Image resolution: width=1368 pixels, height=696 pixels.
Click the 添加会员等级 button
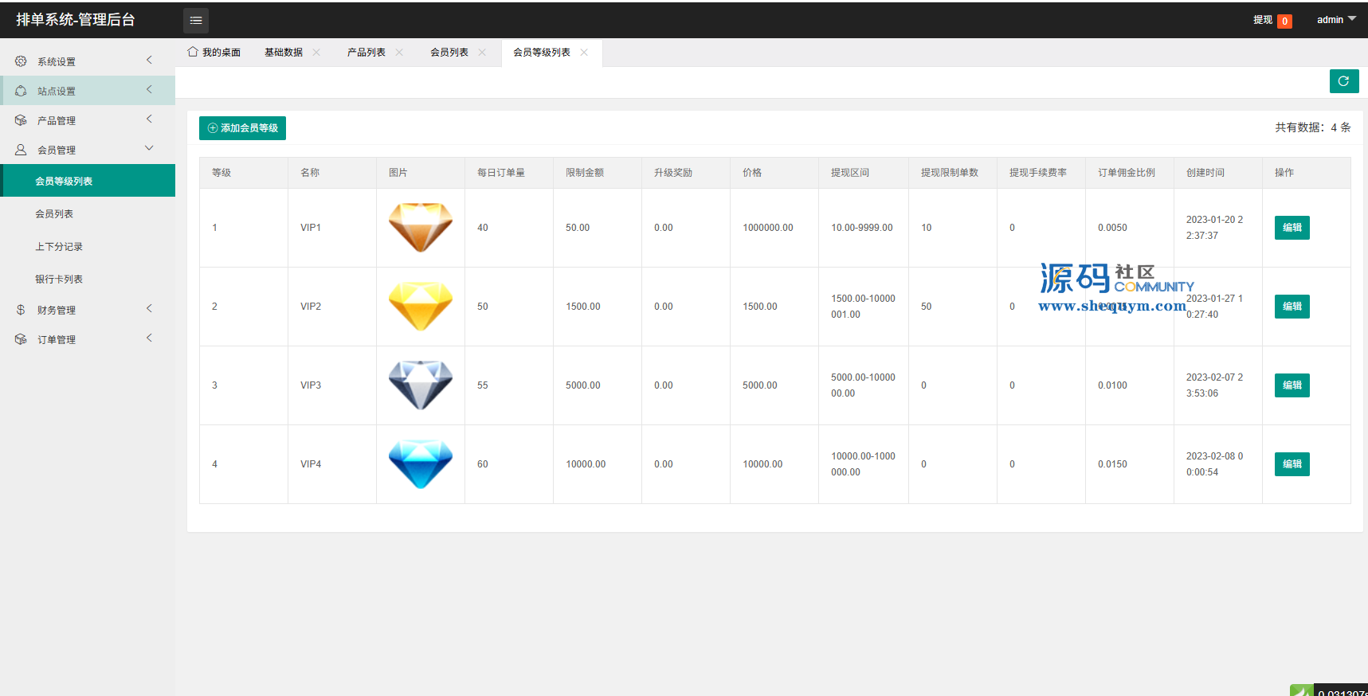[242, 128]
